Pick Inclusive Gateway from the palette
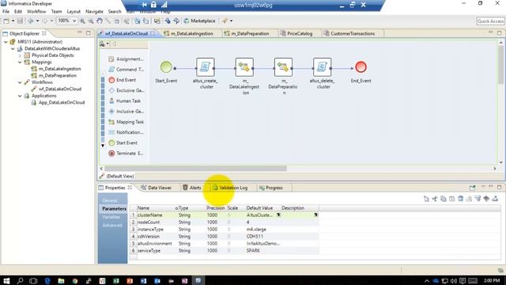 pos(126,111)
